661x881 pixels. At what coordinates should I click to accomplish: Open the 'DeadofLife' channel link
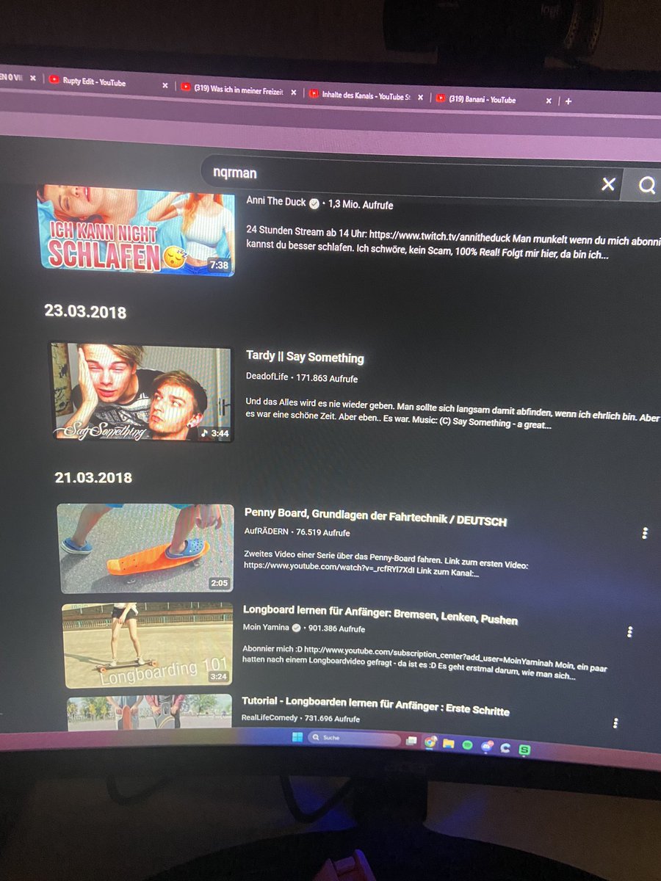268,378
